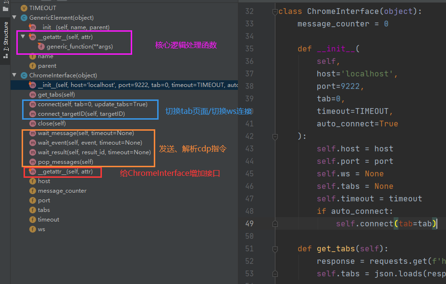The image size is (446, 284).
Task: Select the parent field in structure
Action: click(47, 66)
